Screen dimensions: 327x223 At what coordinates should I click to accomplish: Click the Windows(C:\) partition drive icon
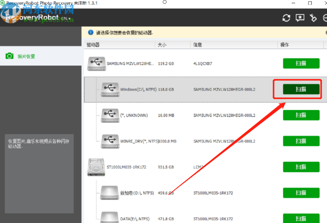pyautogui.click(x=110, y=89)
